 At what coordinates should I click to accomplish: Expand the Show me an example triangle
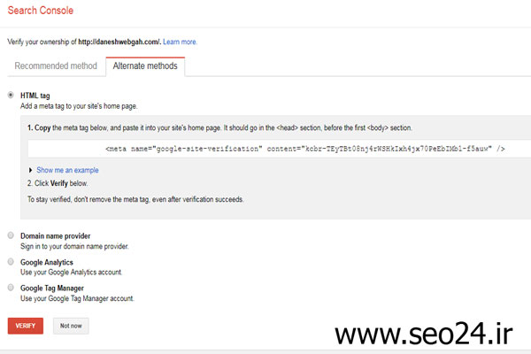(x=30, y=170)
